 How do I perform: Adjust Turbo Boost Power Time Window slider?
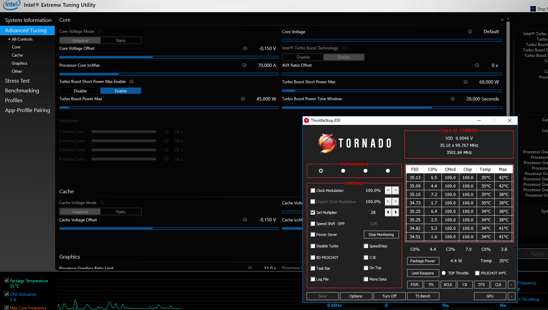[392, 108]
